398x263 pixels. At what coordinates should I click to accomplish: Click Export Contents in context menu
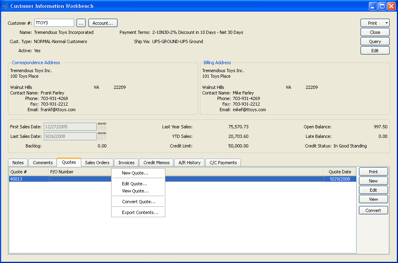point(140,212)
